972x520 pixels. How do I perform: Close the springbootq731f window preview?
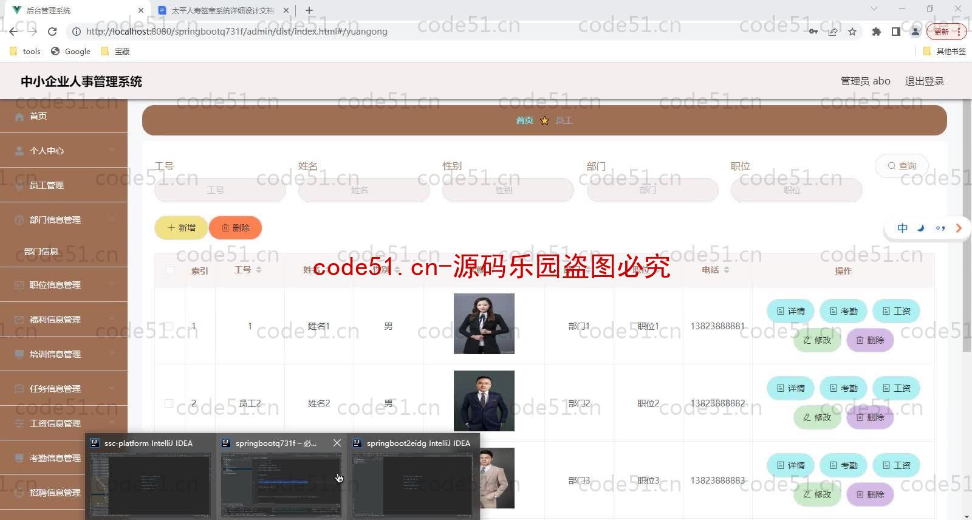tap(337, 443)
